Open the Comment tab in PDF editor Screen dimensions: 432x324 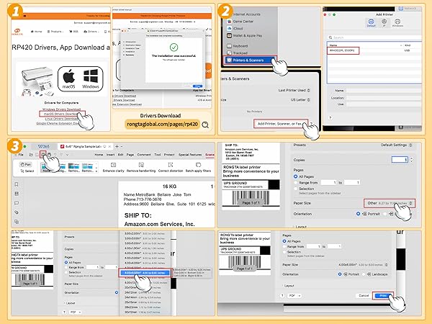144,155
